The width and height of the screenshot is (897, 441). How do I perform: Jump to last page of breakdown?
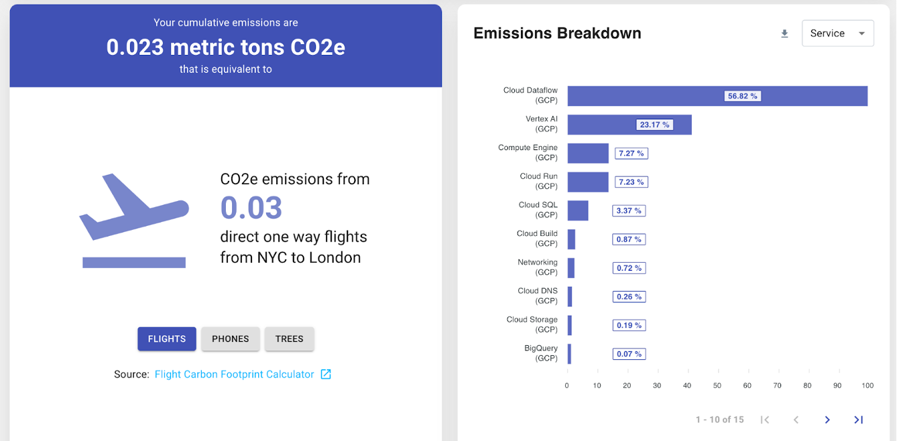click(x=858, y=420)
